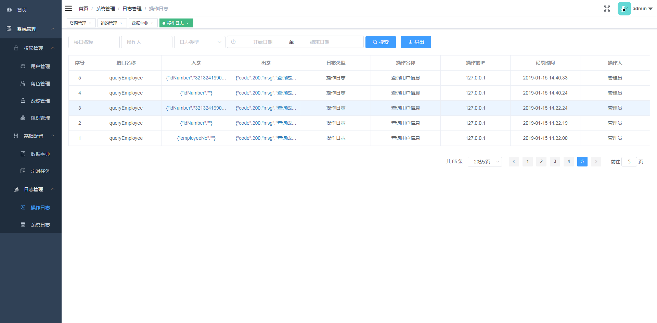Viewport: 657px width, 323px height.
Task: Click the 资源管理 lock icon in sidebar
Action: (23, 100)
